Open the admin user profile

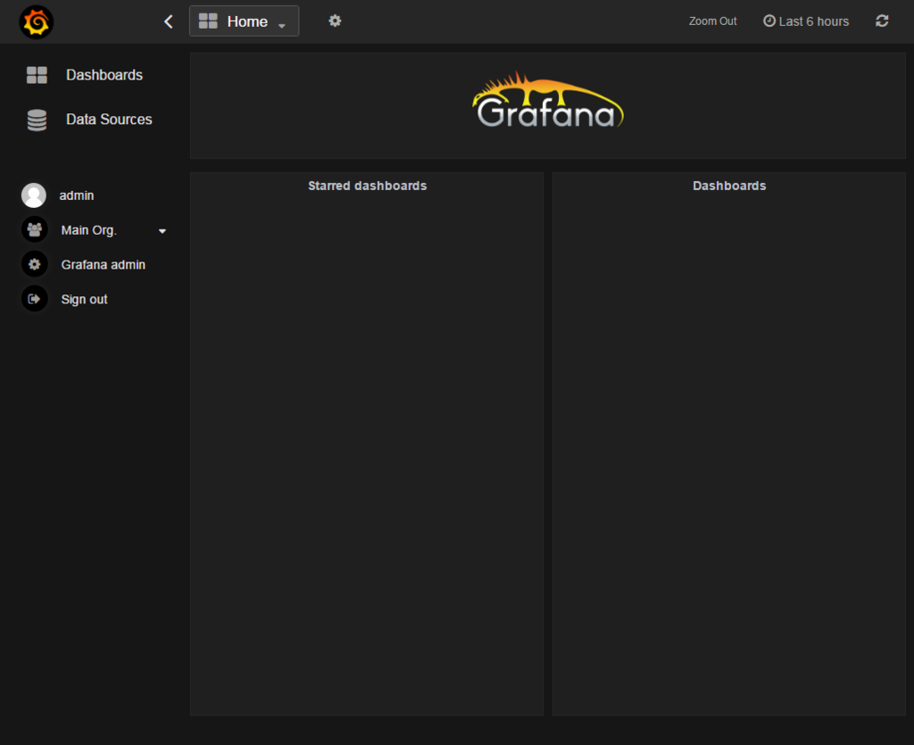click(x=77, y=195)
